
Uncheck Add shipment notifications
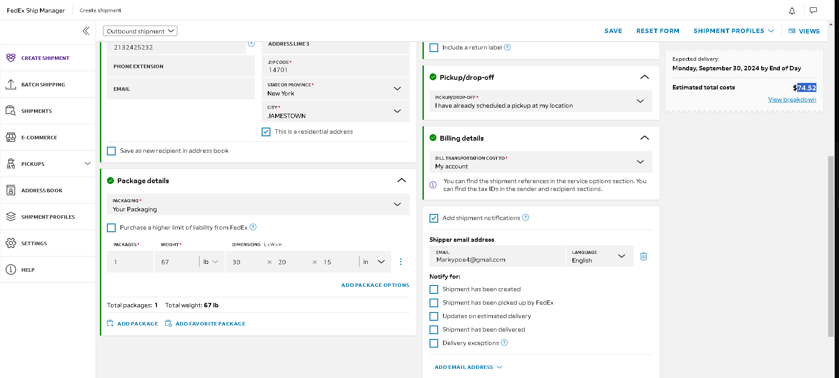pos(434,218)
